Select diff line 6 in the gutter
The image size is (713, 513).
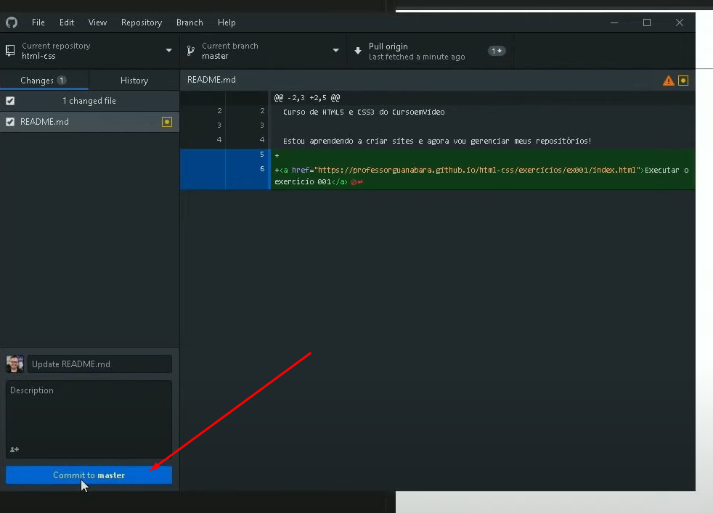tap(225, 175)
